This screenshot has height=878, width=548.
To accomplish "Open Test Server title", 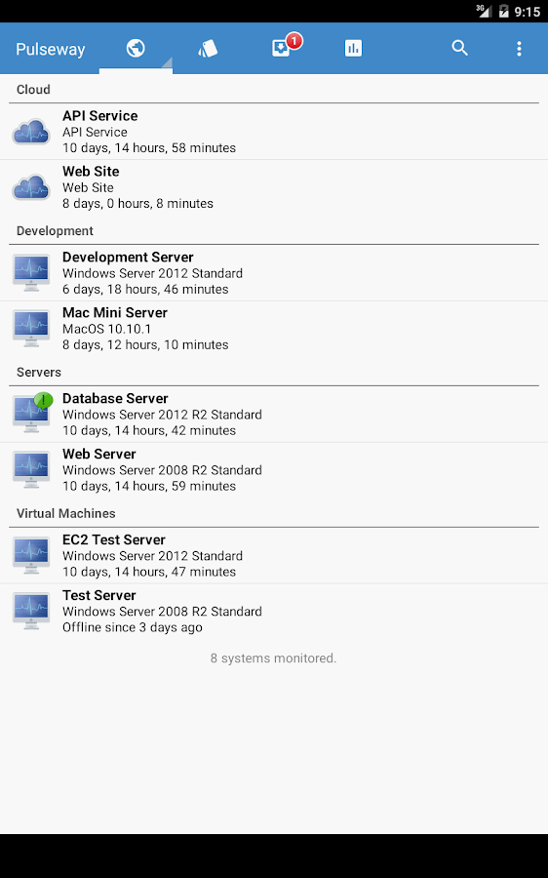I will 99,595.
